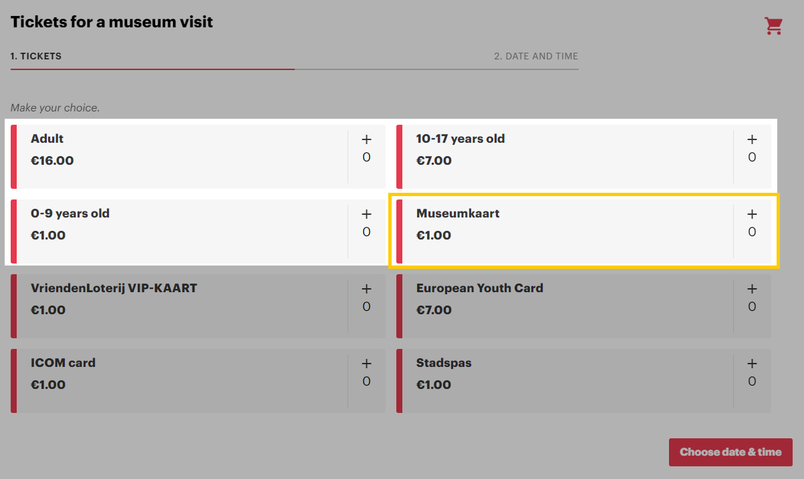Open the shopping cart icon
Screen dimensions: 804x479
click(x=773, y=26)
